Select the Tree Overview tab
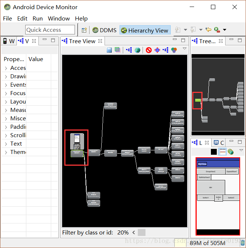246x248 pixels. 207,41
